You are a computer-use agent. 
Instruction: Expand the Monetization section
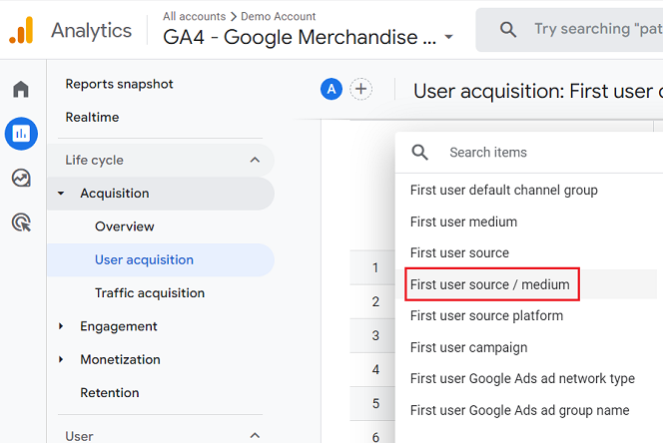(61, 359)
